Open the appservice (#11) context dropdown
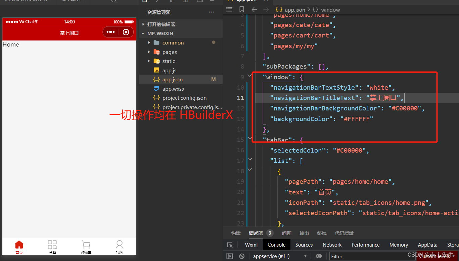Screen dimensions: 459x261 point(280,256)
